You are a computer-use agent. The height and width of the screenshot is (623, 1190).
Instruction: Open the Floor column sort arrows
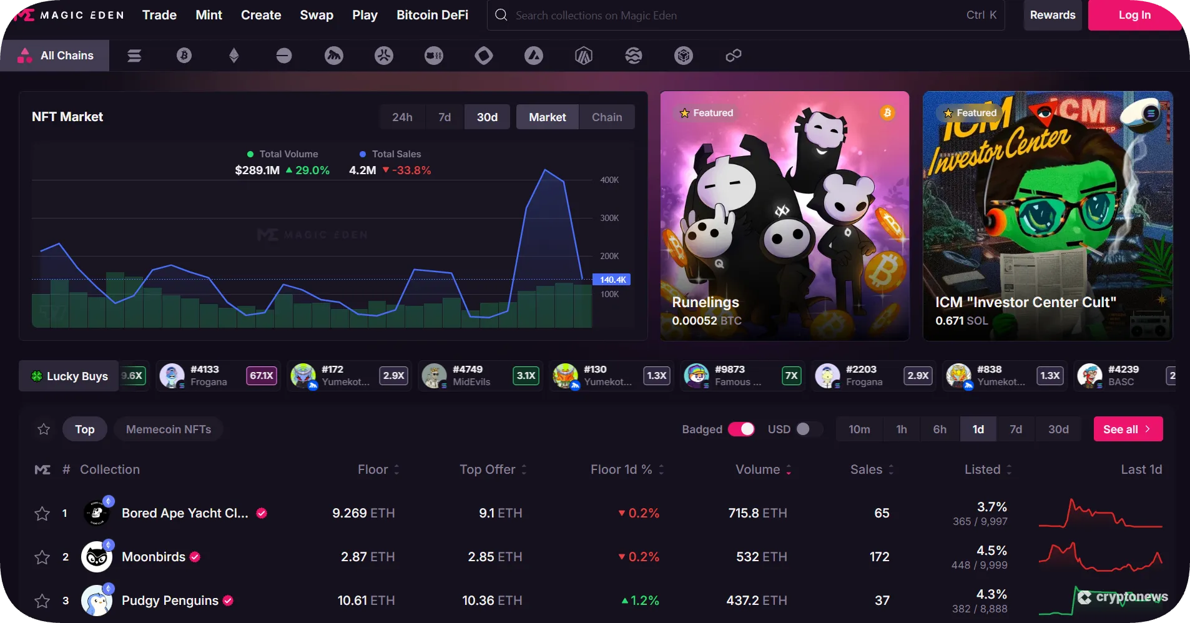pyautogui.click(x=398, y=469)
